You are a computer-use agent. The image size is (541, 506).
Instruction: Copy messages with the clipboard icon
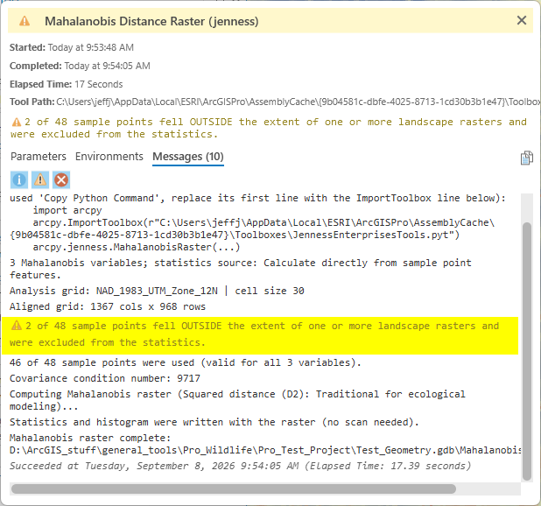(x=526, y=158)
